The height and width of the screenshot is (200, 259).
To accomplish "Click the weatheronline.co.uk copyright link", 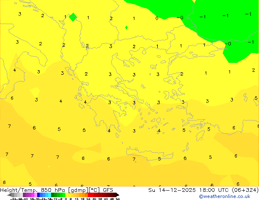I will pyautogui.click(x=225, y=196).
